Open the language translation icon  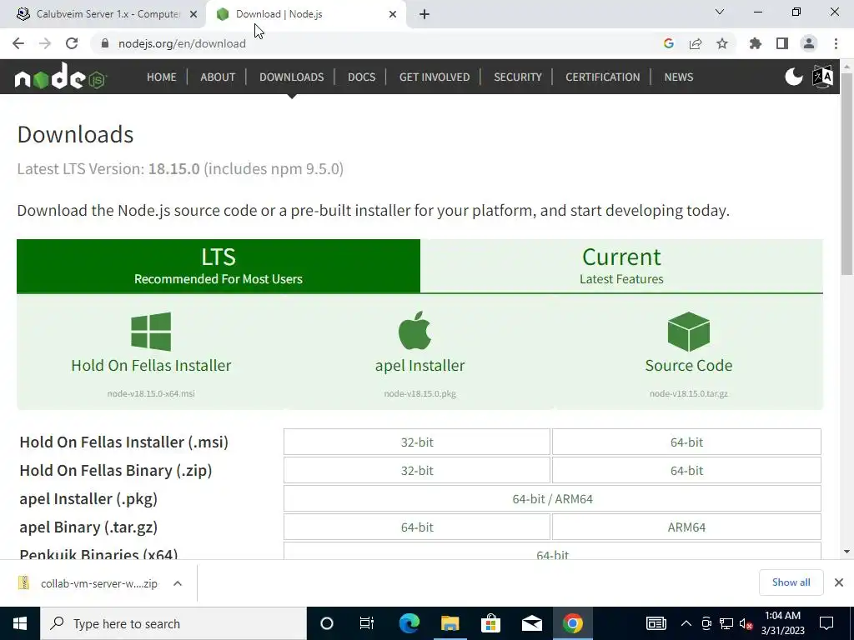coord(822,77)
